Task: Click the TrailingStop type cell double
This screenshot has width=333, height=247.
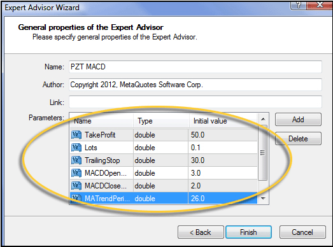Action: click(x=145, y=160)
